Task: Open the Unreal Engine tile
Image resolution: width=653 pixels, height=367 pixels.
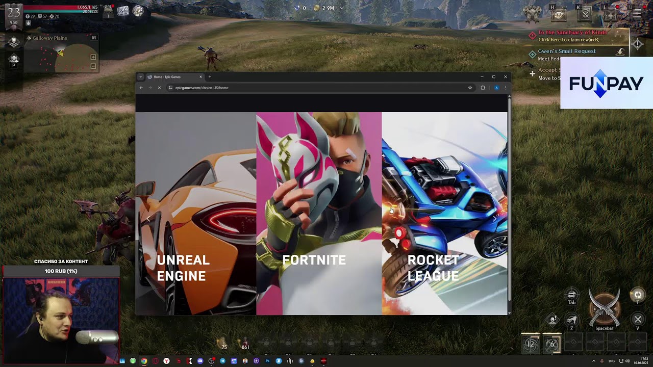Action: coord(196,214)
